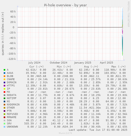Click the 'OTHER' legend label

click(x=11, y=108)
